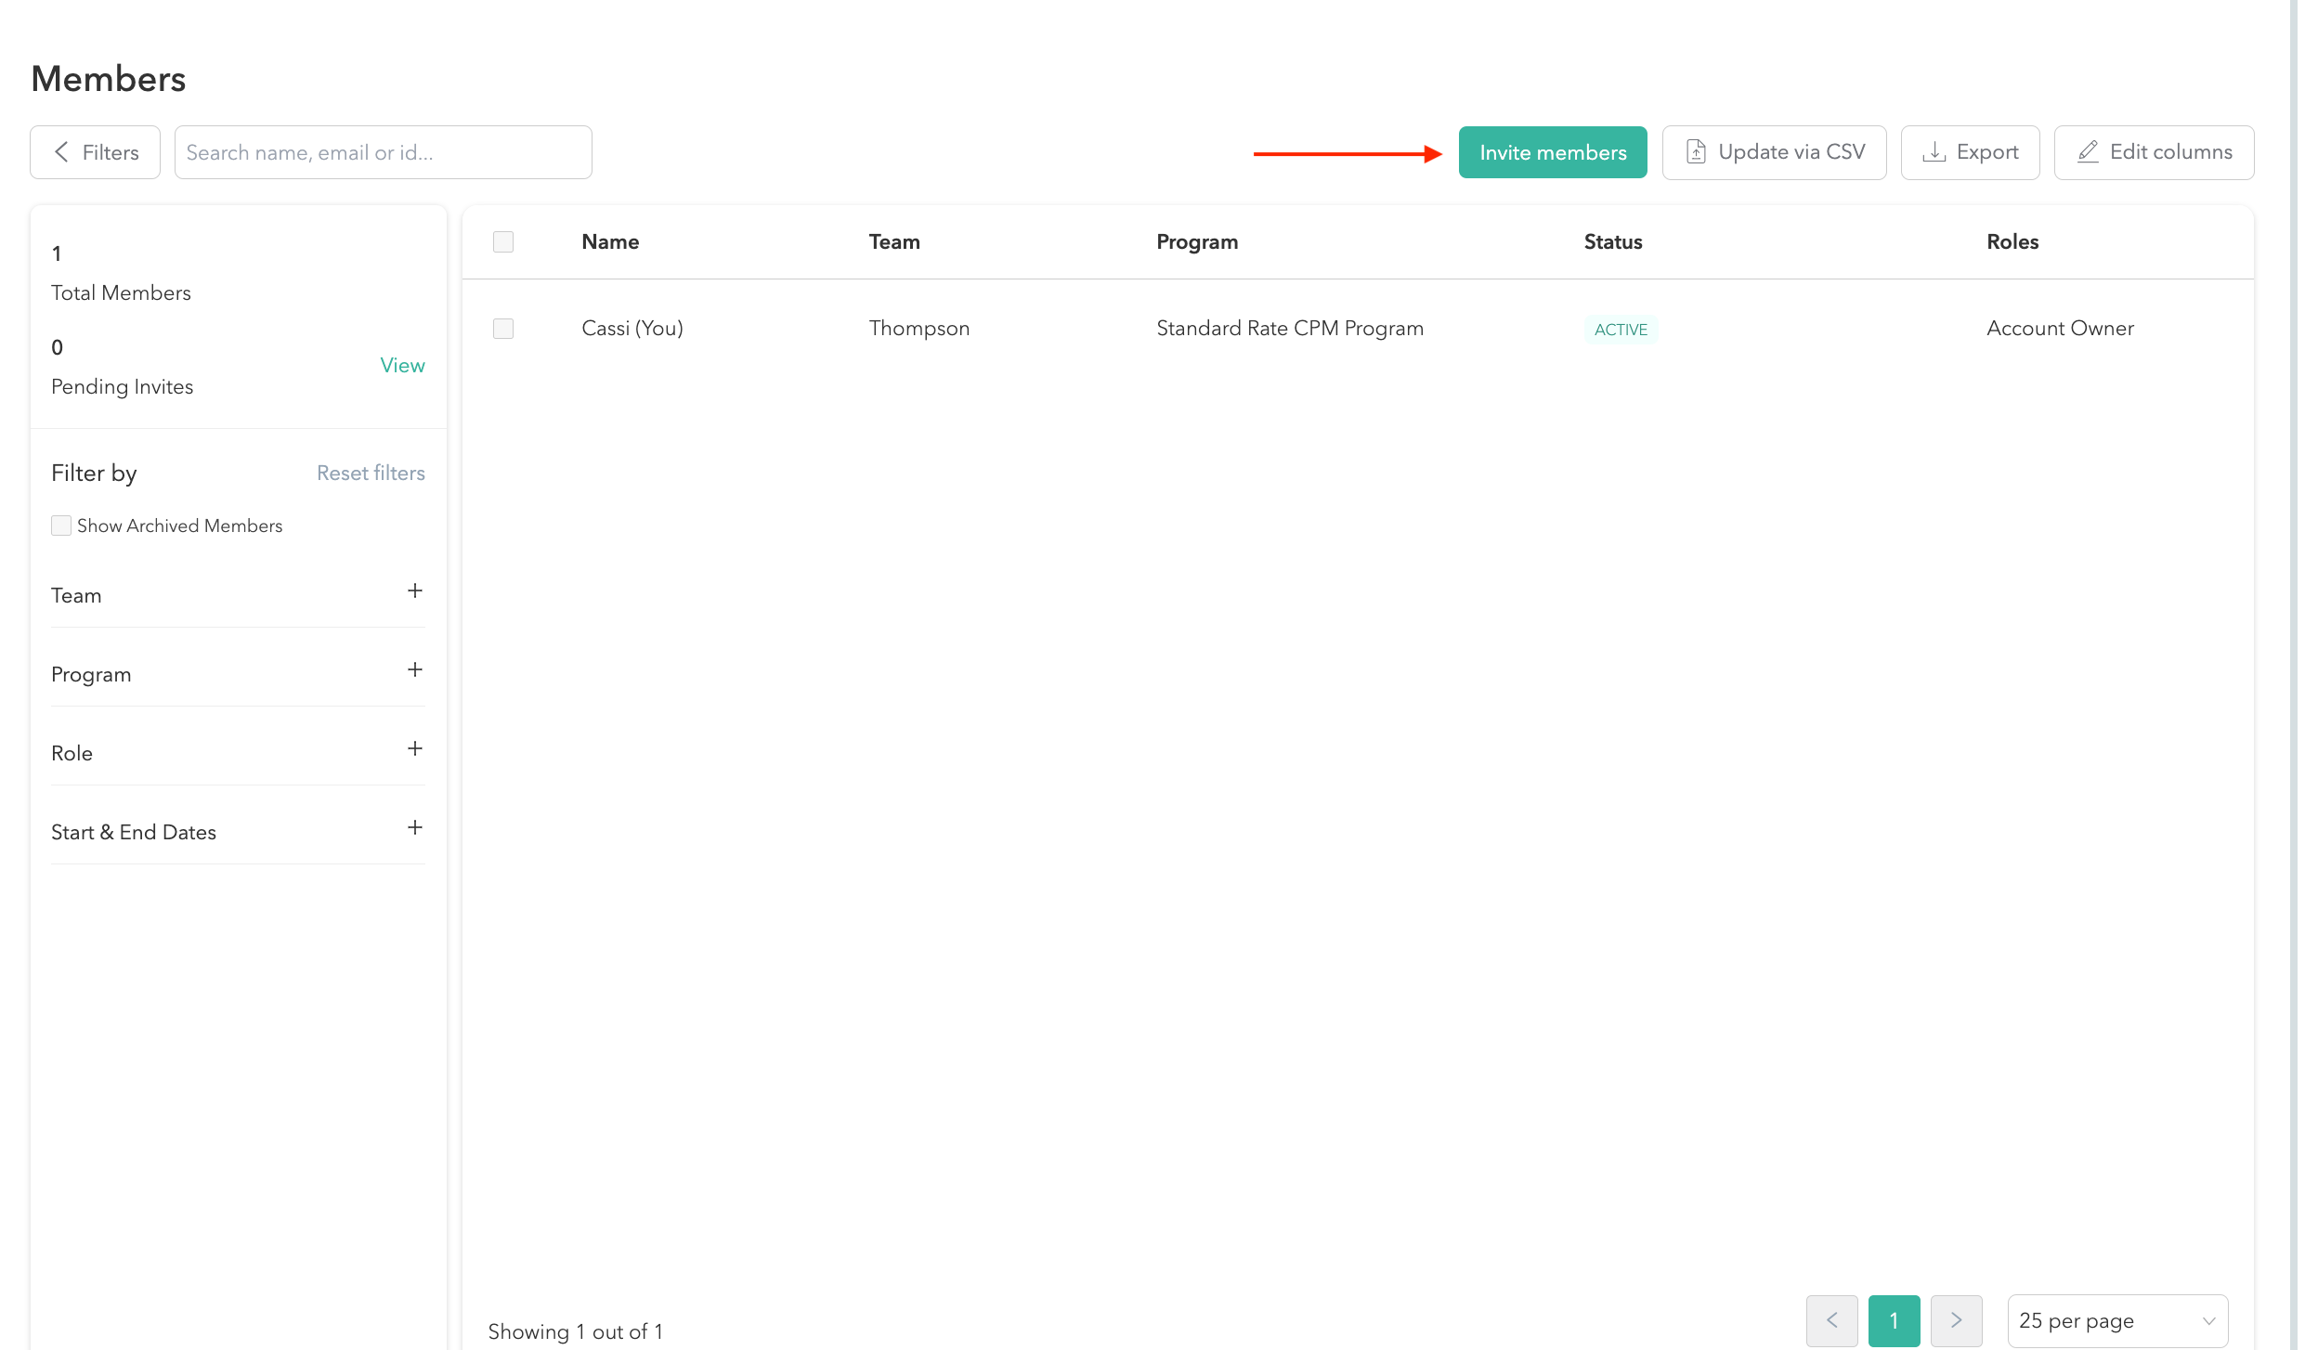Click the Edit columns pencil icon
Screen dimensions: 2305x1350
(2088, 152)
